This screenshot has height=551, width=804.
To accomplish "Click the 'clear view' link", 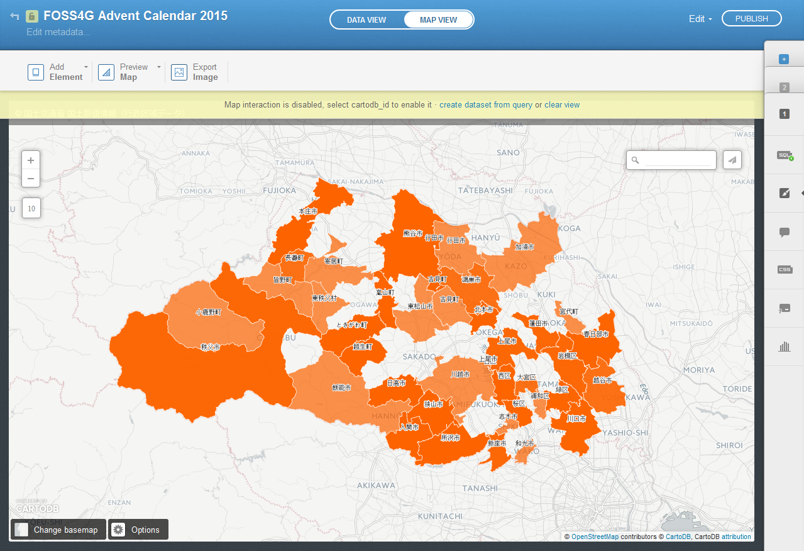I will 562,105.
